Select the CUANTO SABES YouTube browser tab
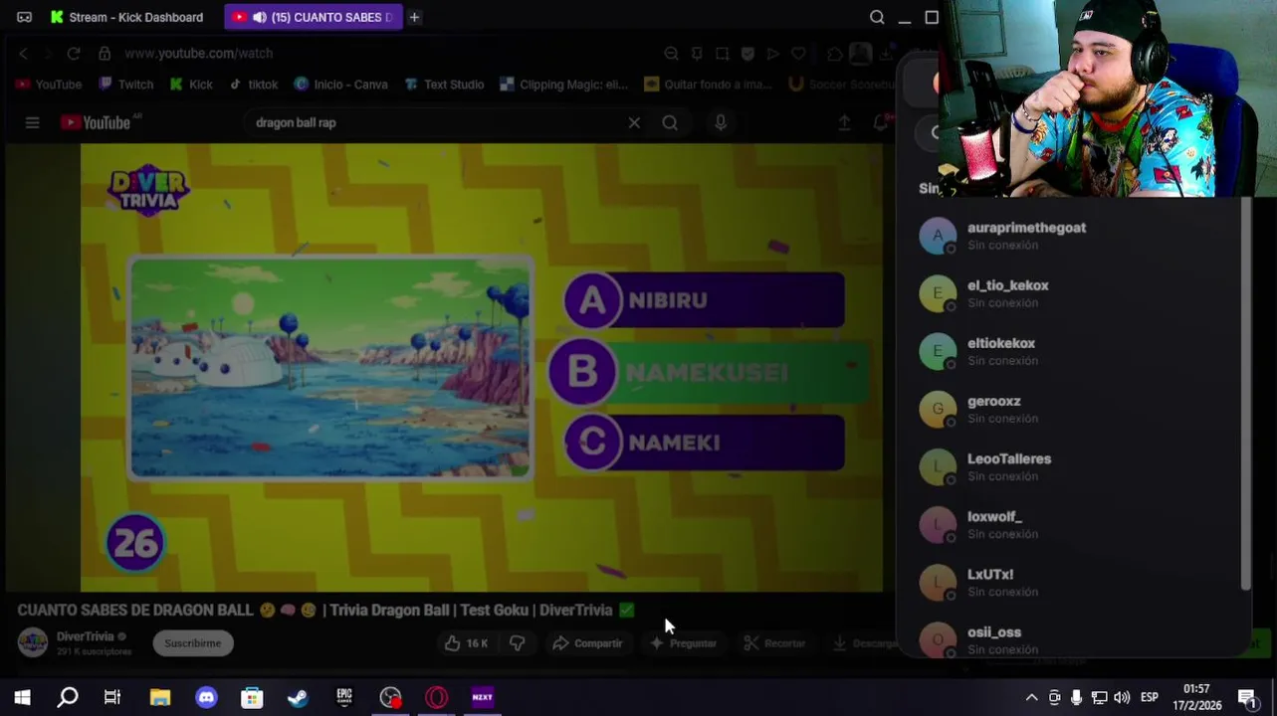The width and height of the screenshot is (1277, 716). [313, 17]
